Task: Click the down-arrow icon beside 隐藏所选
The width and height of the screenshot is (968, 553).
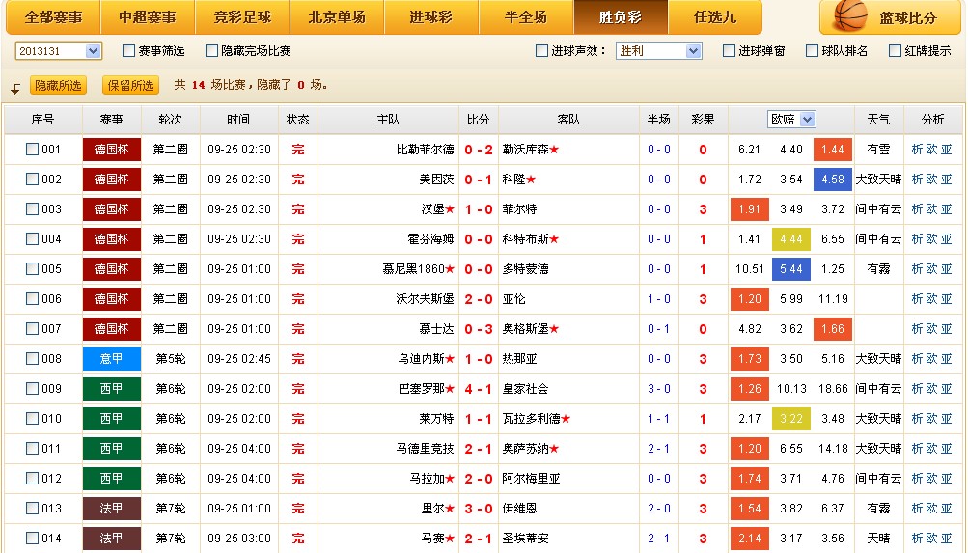Action: [15, 88]
